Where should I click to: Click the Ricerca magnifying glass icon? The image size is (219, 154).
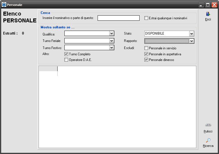click(208, 140)
